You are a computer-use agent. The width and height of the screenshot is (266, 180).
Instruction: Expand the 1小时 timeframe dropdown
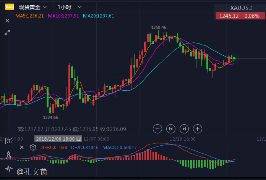70,7
